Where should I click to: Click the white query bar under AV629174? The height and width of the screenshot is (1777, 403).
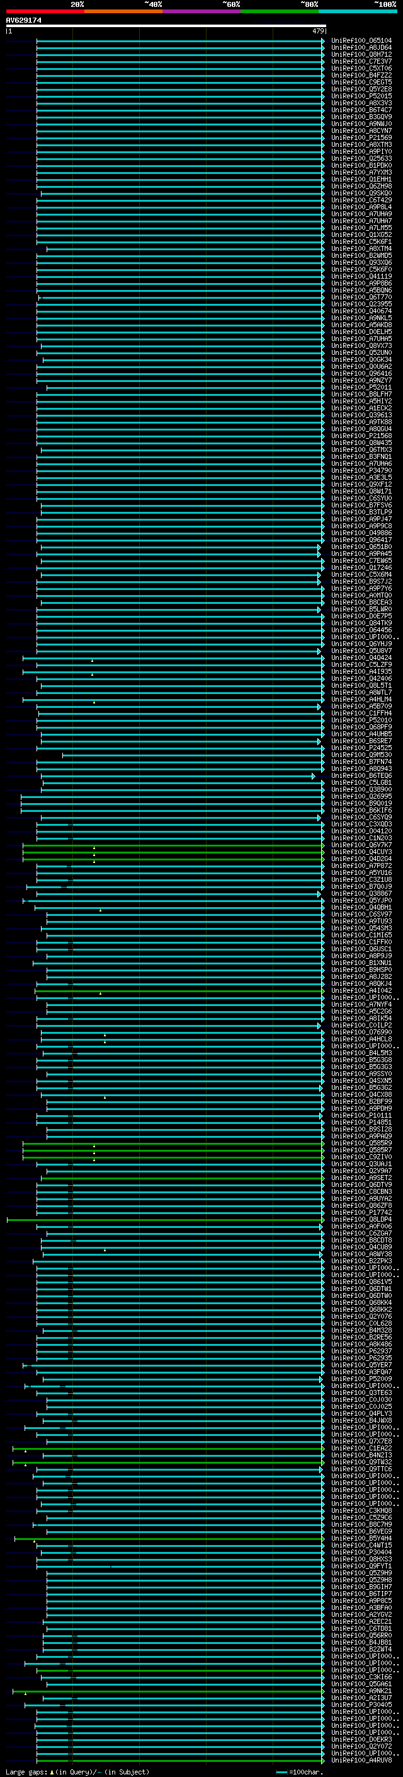pos(166,26)
